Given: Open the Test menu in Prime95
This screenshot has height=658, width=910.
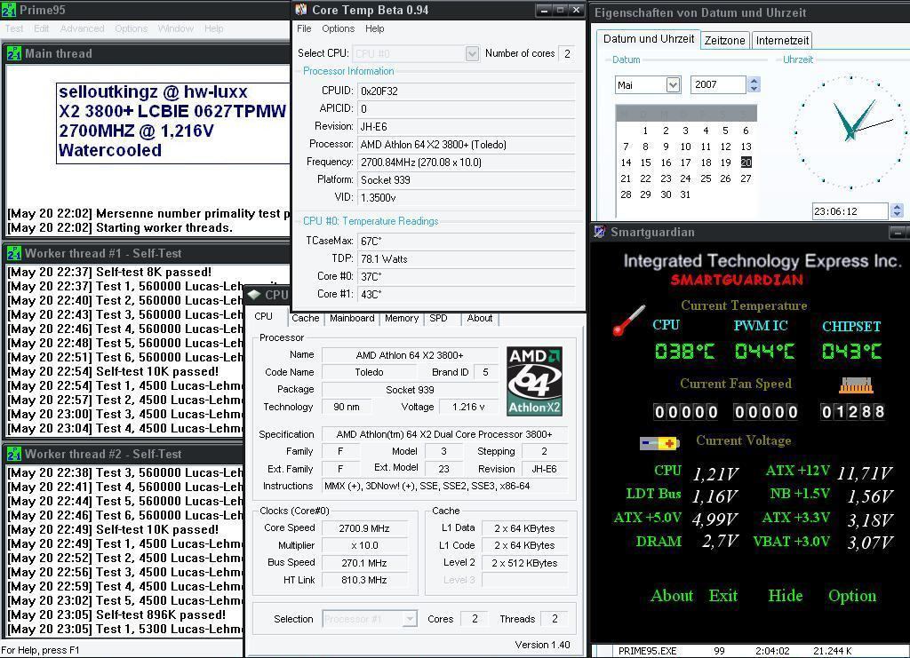Looking at the screenshot, I should [x=14, y=28].
